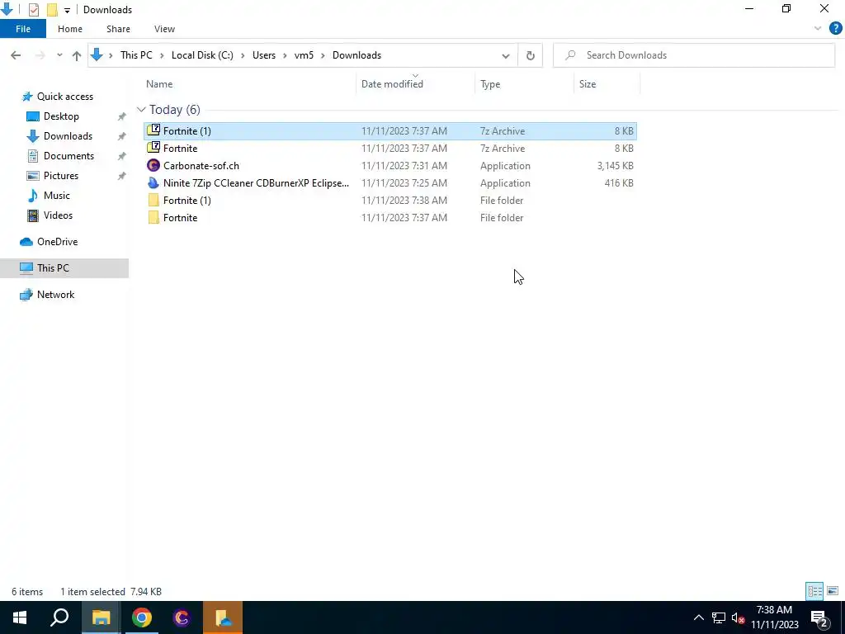Open taskbar Search icon
This screenshot has width=845, height=634.
tap(59, 617)
